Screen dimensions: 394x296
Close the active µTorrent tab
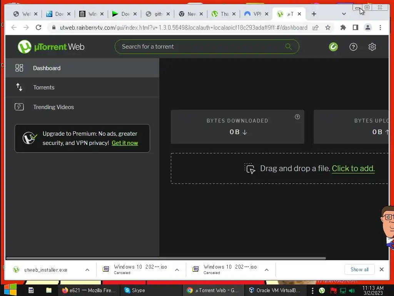coord(299,14)
